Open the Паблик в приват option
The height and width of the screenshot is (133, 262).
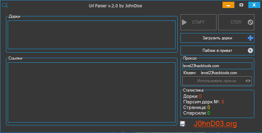[217, 50]
